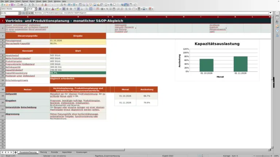Click the formula input line
The height and width of the screenshot is (157, 280).
151,13
